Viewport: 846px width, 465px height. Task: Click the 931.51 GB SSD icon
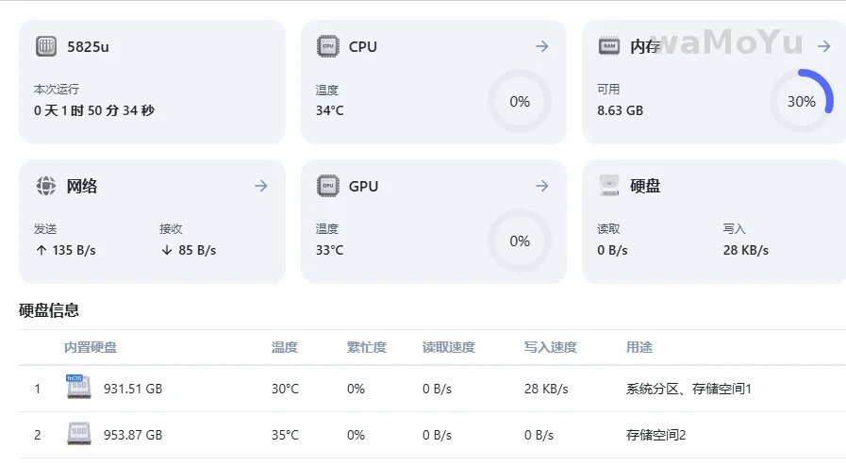point(78,388)
